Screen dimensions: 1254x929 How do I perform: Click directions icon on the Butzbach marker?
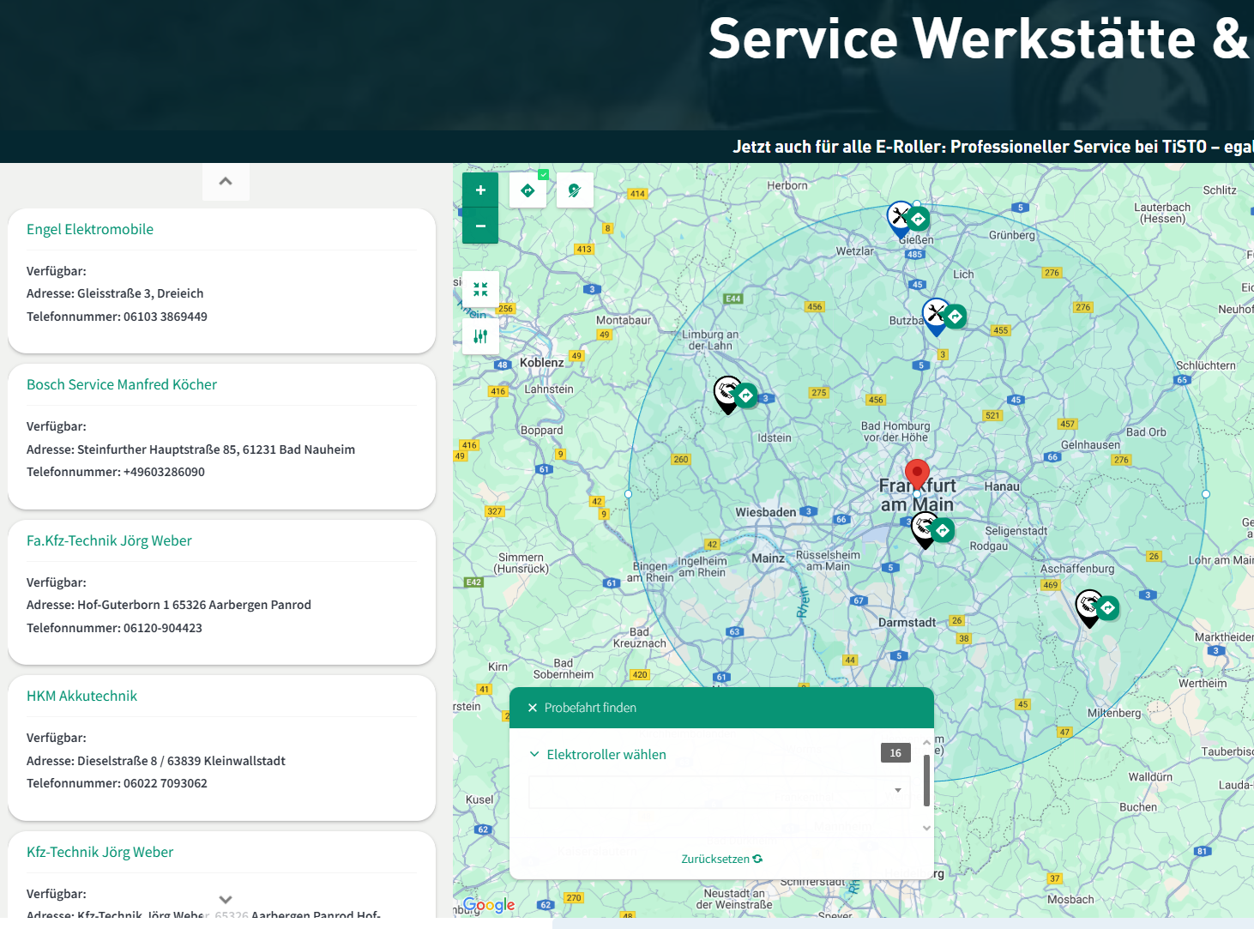[955, 317]
